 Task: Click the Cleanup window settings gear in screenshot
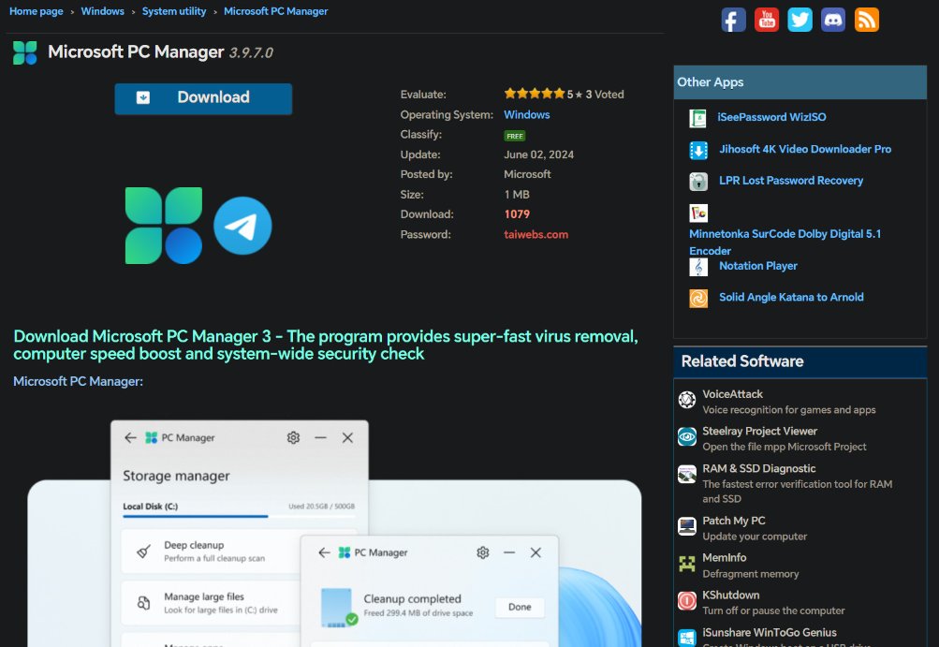483,552
